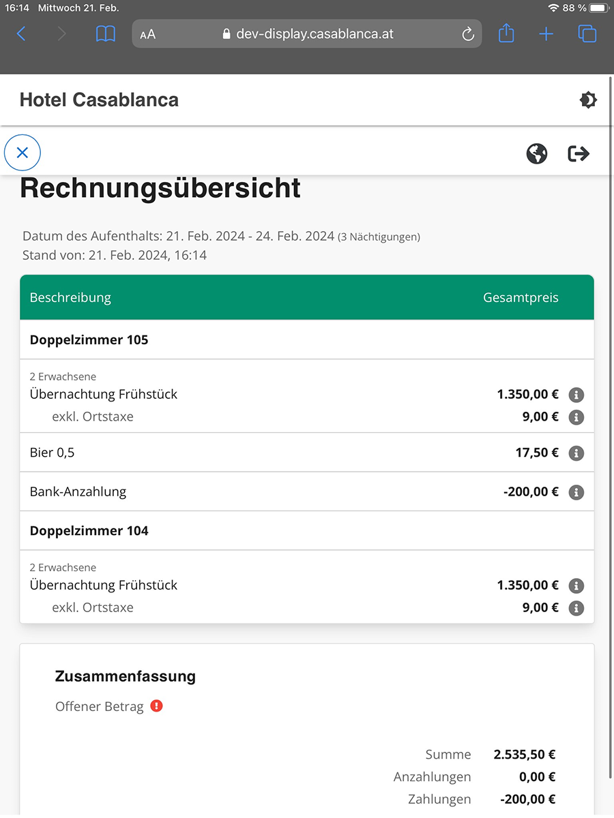
Task: Show all open Safari tabs
Action: pos(587,33)
